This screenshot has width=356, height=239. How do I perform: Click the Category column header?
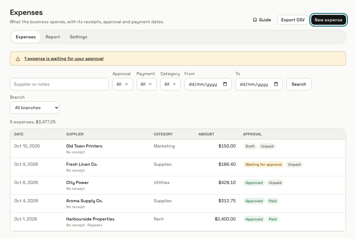point(163,134)
